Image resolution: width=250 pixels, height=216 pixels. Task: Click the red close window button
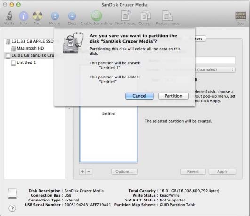[x=5, y=5]
